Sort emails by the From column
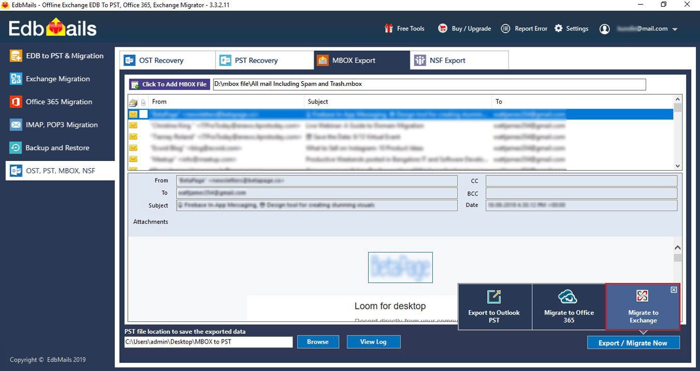The height and width of the screenshot is (371, 700). pyautogui.click(x=226, y=101)
